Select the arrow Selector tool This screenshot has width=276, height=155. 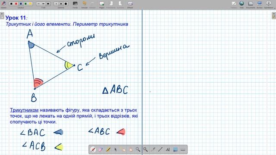116,149
